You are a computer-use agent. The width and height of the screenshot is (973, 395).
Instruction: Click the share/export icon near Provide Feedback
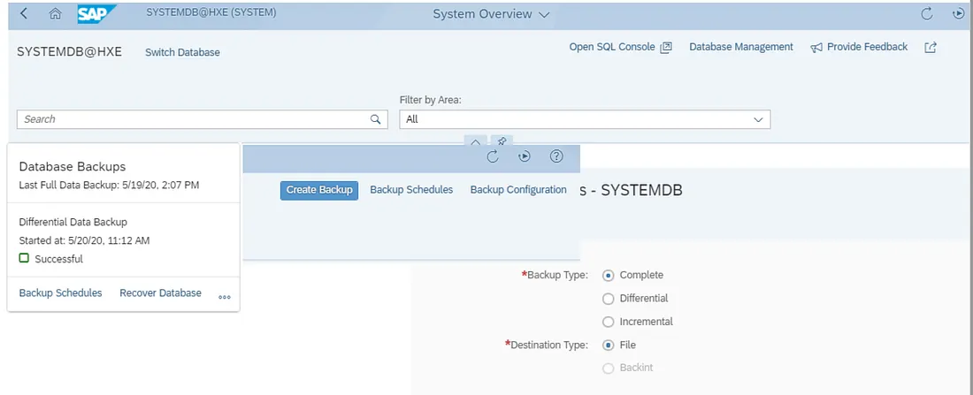tap(931, 47)
